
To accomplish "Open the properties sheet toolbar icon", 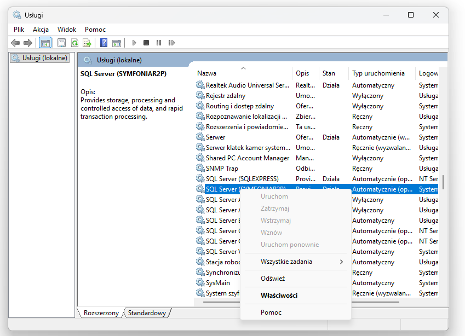I will [x=62, y=43].
